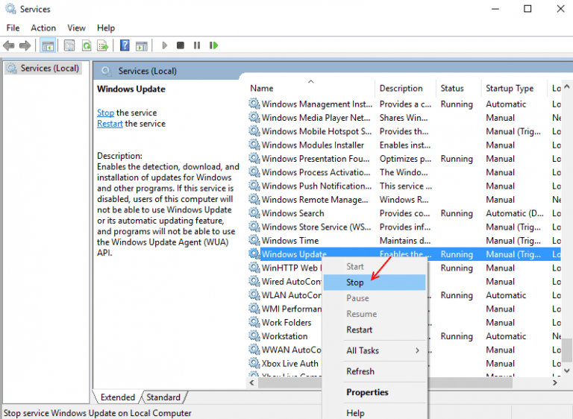Click the Pause Service toolbar icon
Screen dimensions: 573x419
(x=197, y=45)
